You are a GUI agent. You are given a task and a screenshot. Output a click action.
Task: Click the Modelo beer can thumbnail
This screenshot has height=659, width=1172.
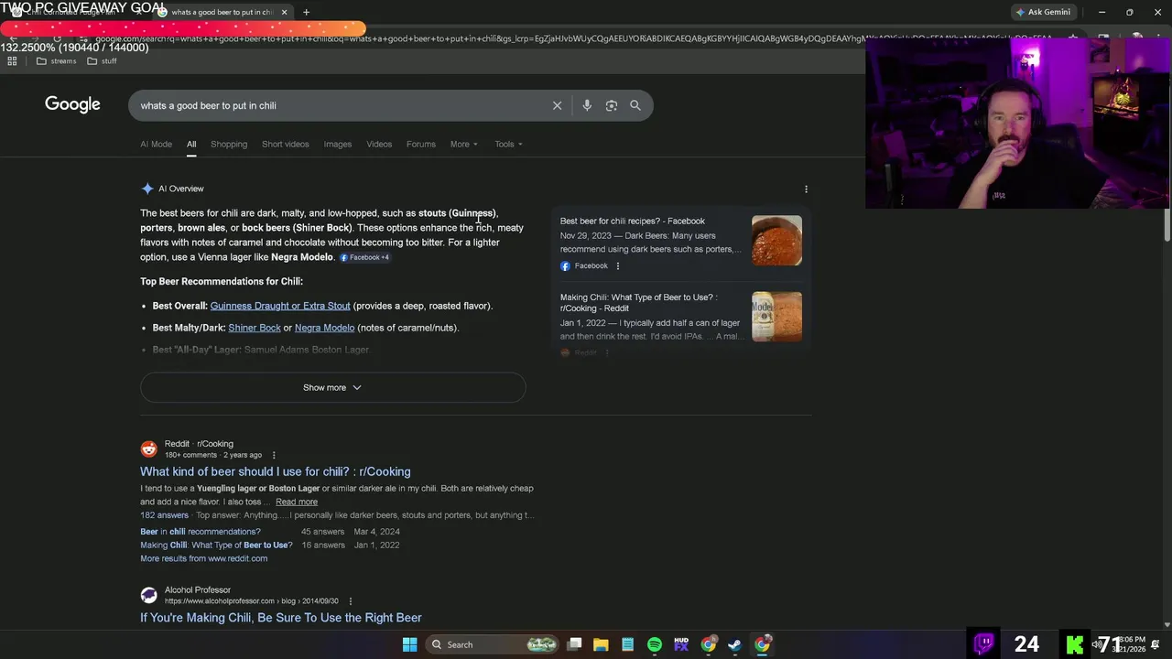pos(776,317)
